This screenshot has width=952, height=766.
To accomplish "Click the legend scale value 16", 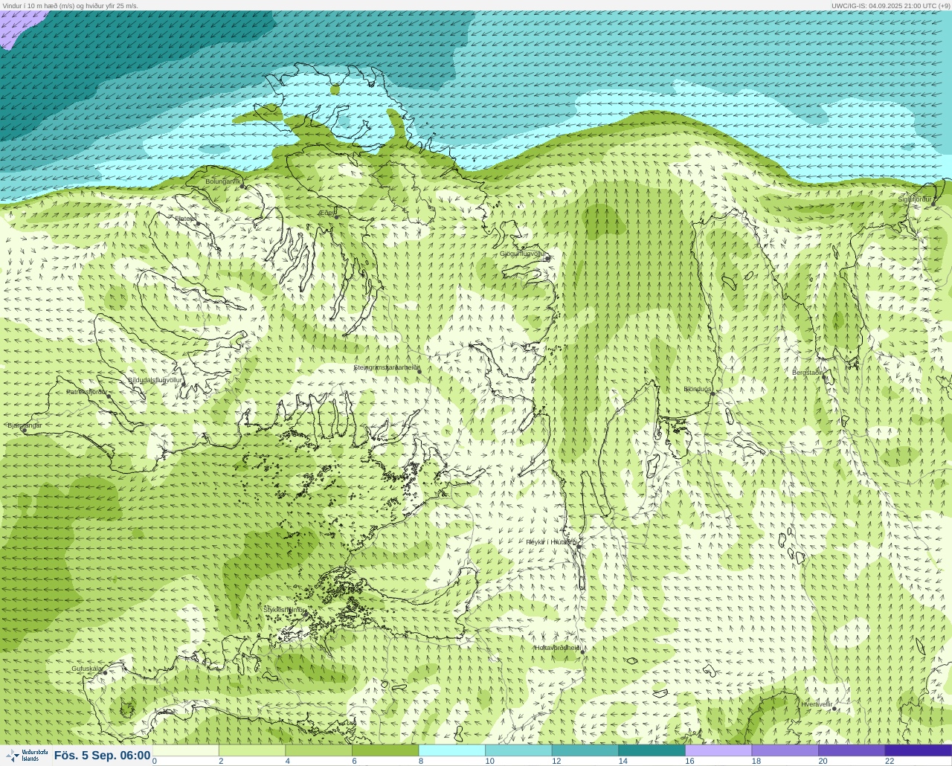I will pos(689,761).
